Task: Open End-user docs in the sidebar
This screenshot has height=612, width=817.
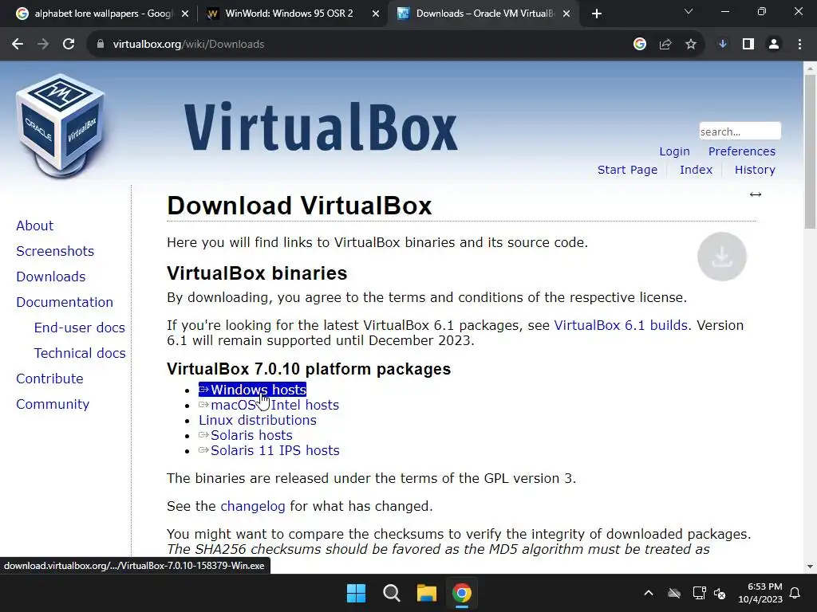Action: point(79,328)
